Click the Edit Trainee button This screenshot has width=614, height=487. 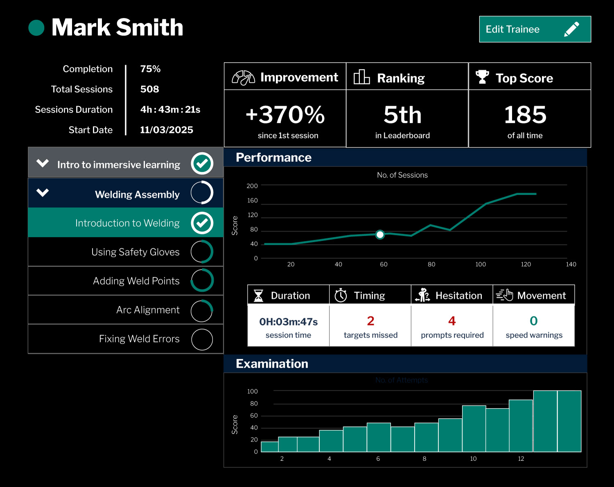(535, 29)
